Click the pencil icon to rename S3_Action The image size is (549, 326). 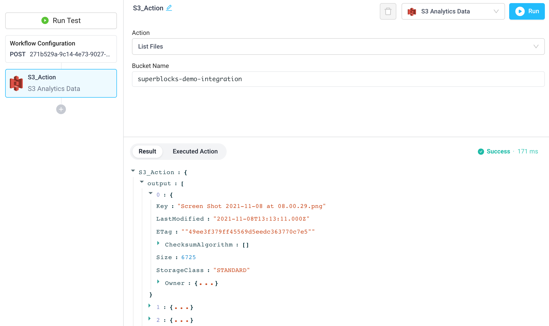coord(169,8)
